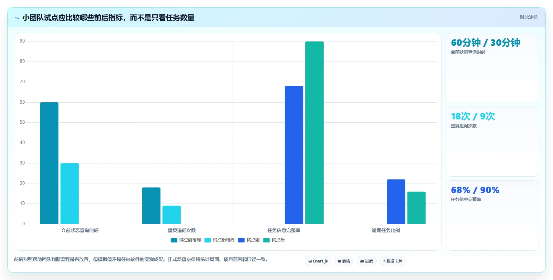Choose the 数据卡片 pill in the footer
The width and height of the screenshot is (553, 280).
click(392, 261)
